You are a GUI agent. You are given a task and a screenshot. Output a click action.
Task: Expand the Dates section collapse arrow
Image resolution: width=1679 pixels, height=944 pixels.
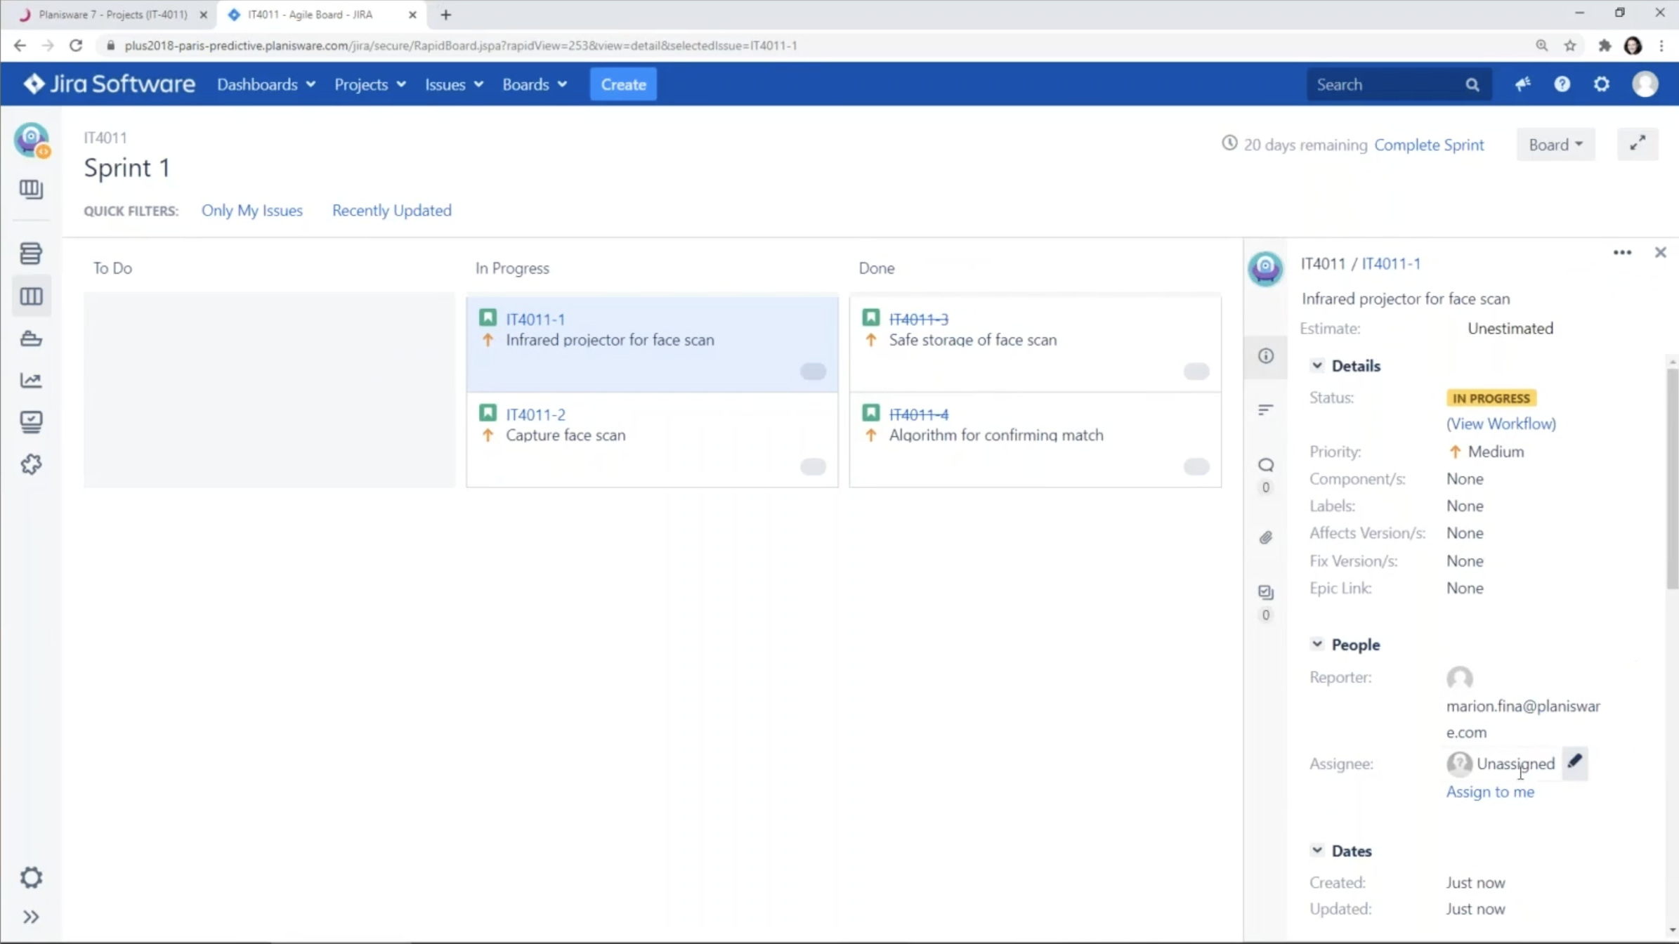pyautogui.click(x=1317, y=851)
